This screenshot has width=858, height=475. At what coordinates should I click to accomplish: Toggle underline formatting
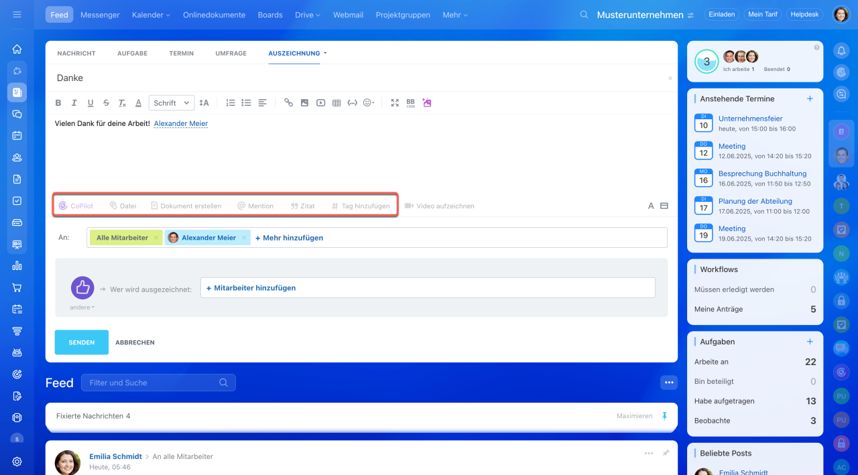tap(90, 103)
